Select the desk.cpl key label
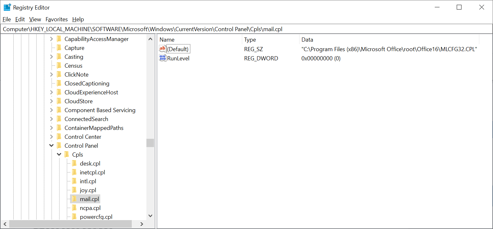 90,164
